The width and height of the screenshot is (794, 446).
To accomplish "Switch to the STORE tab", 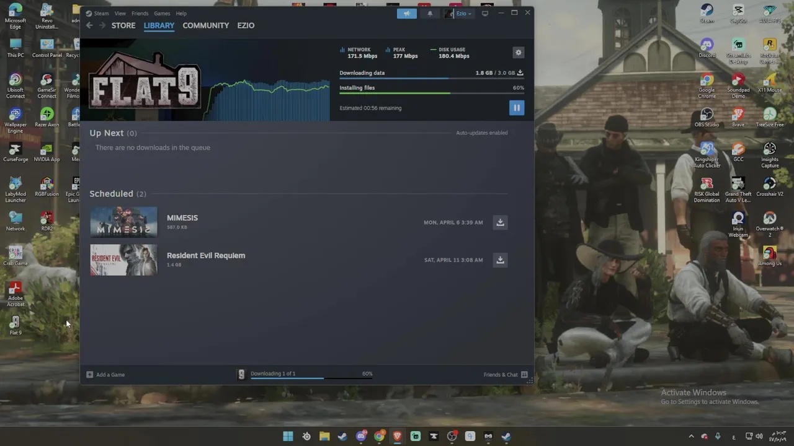I will (123, 25).
